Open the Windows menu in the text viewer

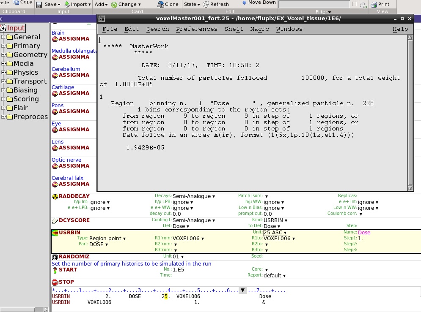289,29
